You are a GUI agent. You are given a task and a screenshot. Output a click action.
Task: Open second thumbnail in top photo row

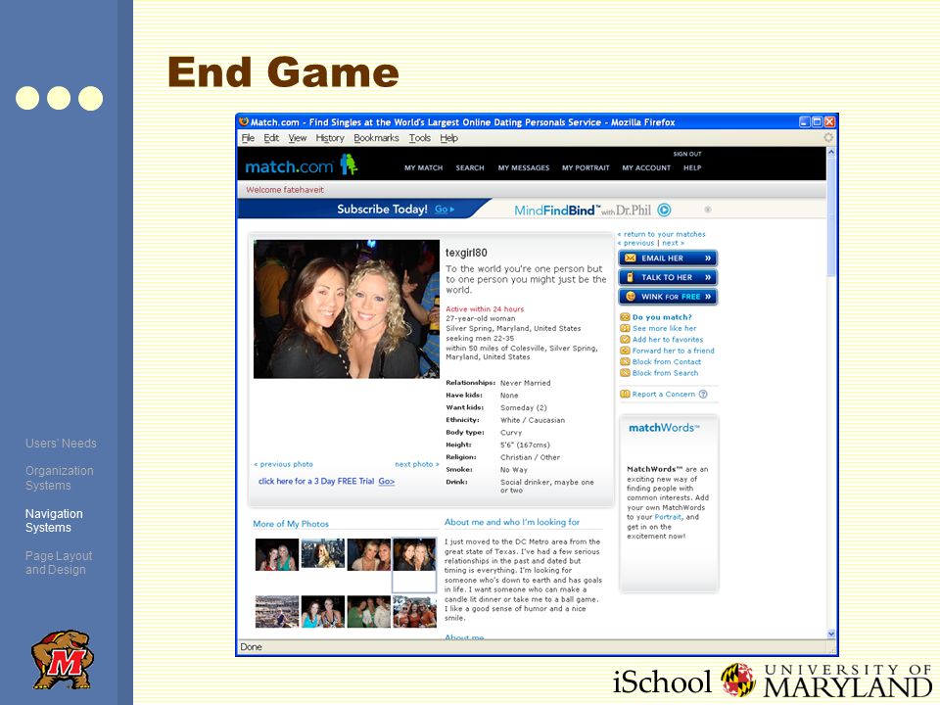pos(322,553)
